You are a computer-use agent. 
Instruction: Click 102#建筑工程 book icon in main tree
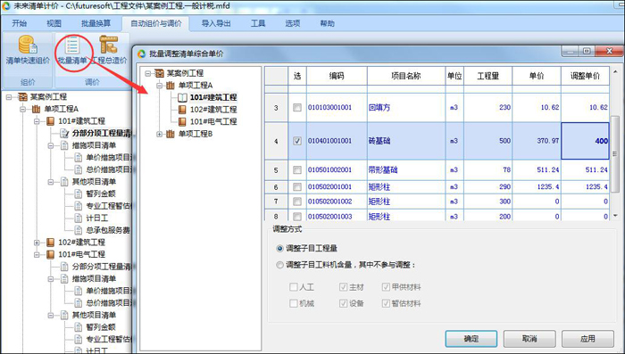(51, 243)
